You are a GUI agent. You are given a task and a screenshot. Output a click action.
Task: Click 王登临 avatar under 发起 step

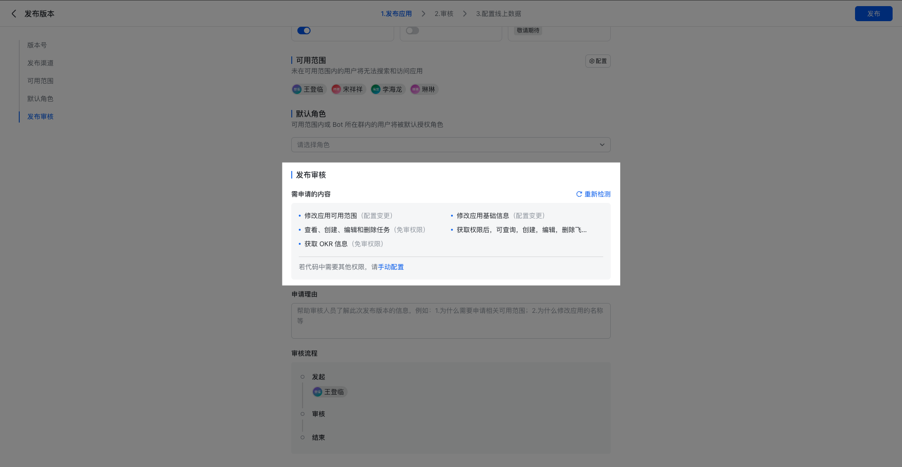click(318, 392)
